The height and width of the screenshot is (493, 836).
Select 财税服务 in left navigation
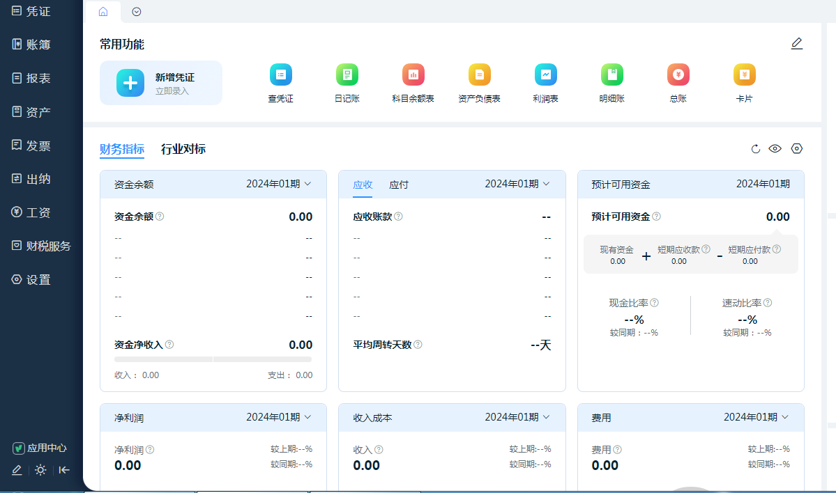41,246
